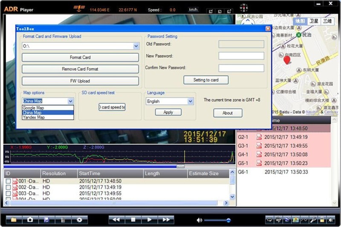Click the FW Upload button
Viewport: 341px width, 227px height.
coord(80,81)
